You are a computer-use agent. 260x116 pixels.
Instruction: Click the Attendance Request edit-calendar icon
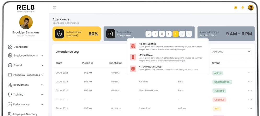point(133,69)
